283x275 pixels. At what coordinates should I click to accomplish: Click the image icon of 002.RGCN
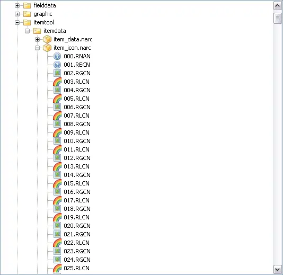(x=57, y=73)
